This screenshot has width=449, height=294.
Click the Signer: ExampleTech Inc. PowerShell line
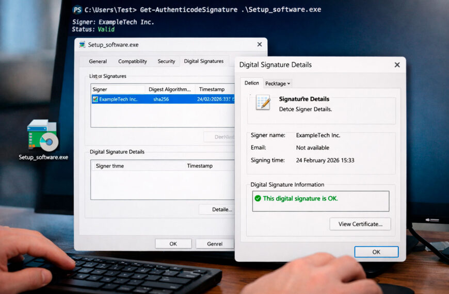tap(113, 22)
